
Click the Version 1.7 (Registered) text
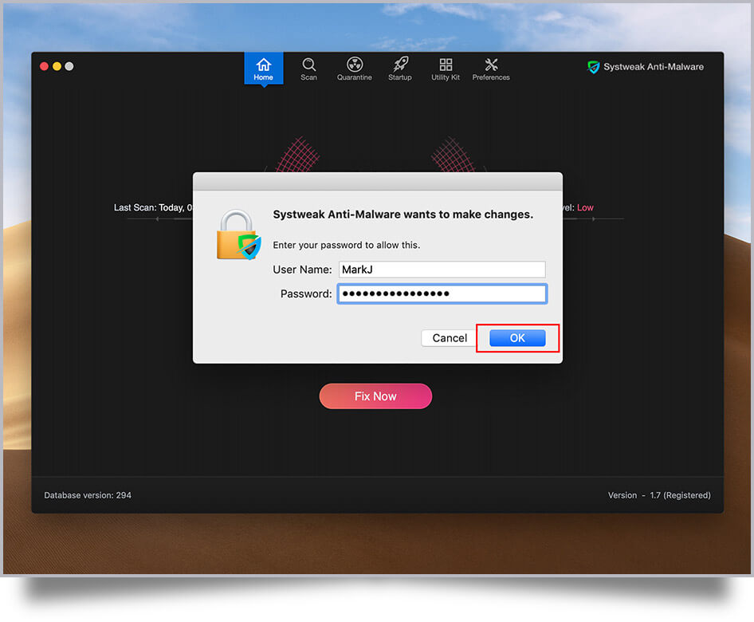[x=659, y=495]
